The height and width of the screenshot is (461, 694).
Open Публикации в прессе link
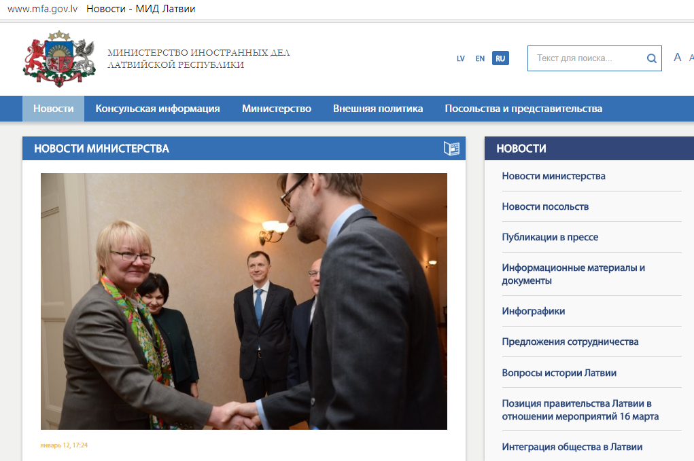(550, 237)
